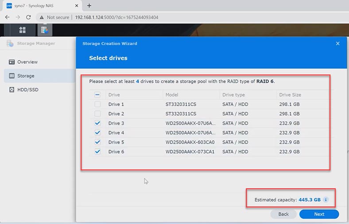Close the Storage Creation Wizard
Screen dimensions: 349x224
pos(337,43)
